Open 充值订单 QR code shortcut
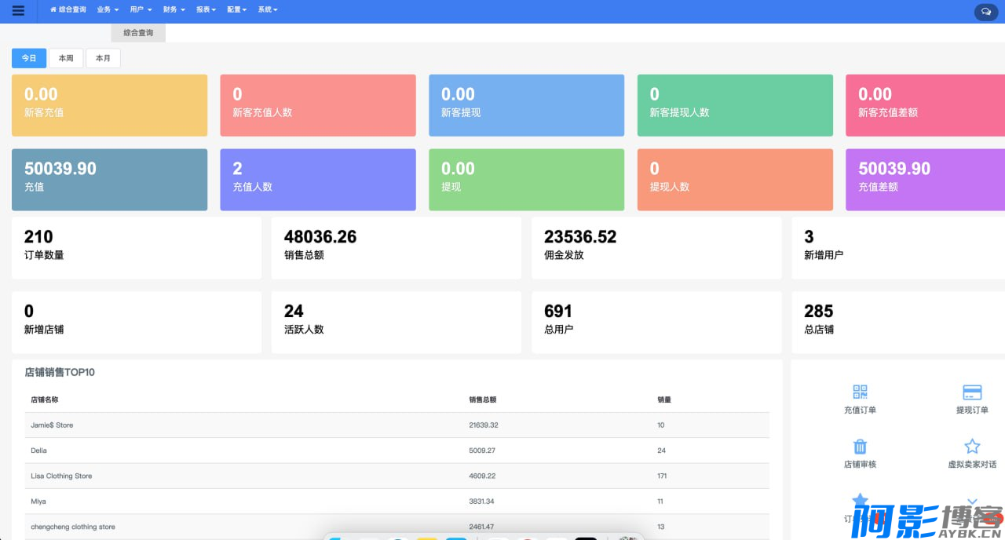This screenshot has width=1005, height=540. pyautogui.click(x=860, y=392)
